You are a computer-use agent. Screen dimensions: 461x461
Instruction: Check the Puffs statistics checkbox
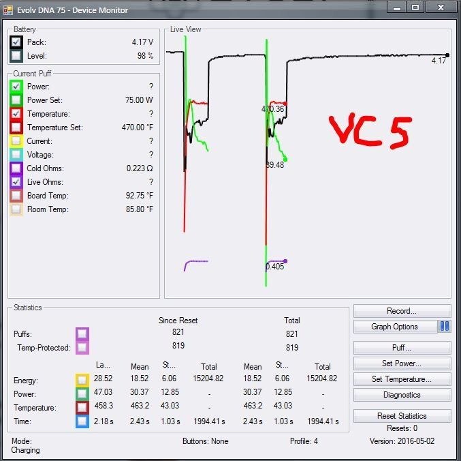(82, 333)
